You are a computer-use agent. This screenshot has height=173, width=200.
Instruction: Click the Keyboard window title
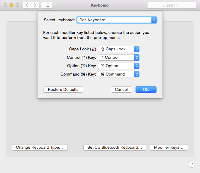pos(100,5)
